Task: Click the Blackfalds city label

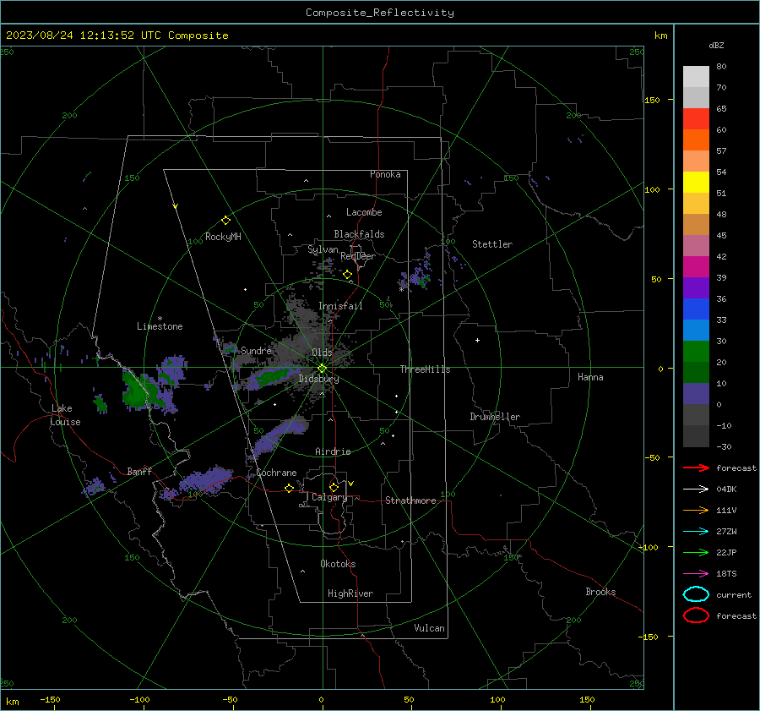Action: tap(359, 234)
